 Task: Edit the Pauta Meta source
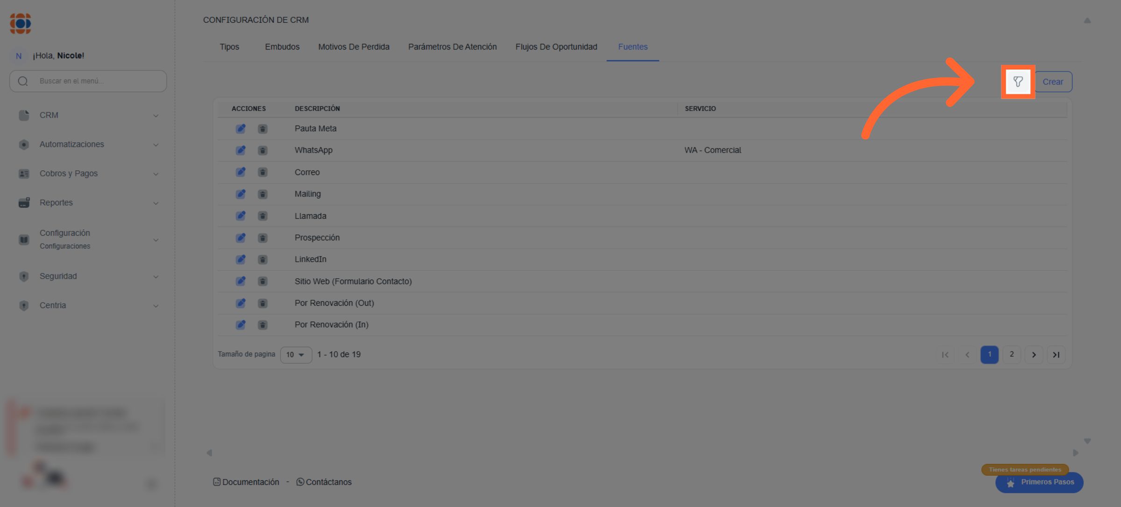[241, 128]
